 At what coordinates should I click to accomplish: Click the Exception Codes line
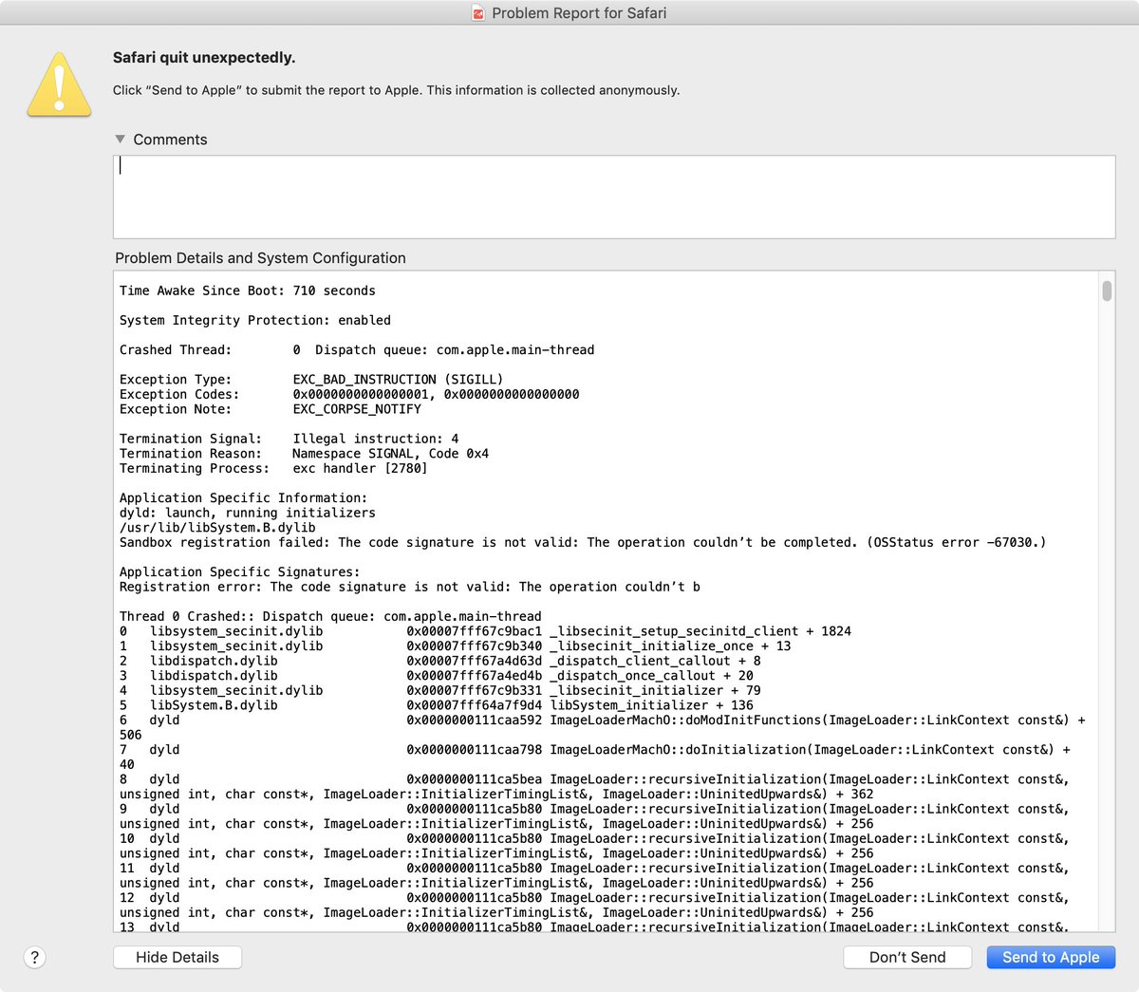349,394
